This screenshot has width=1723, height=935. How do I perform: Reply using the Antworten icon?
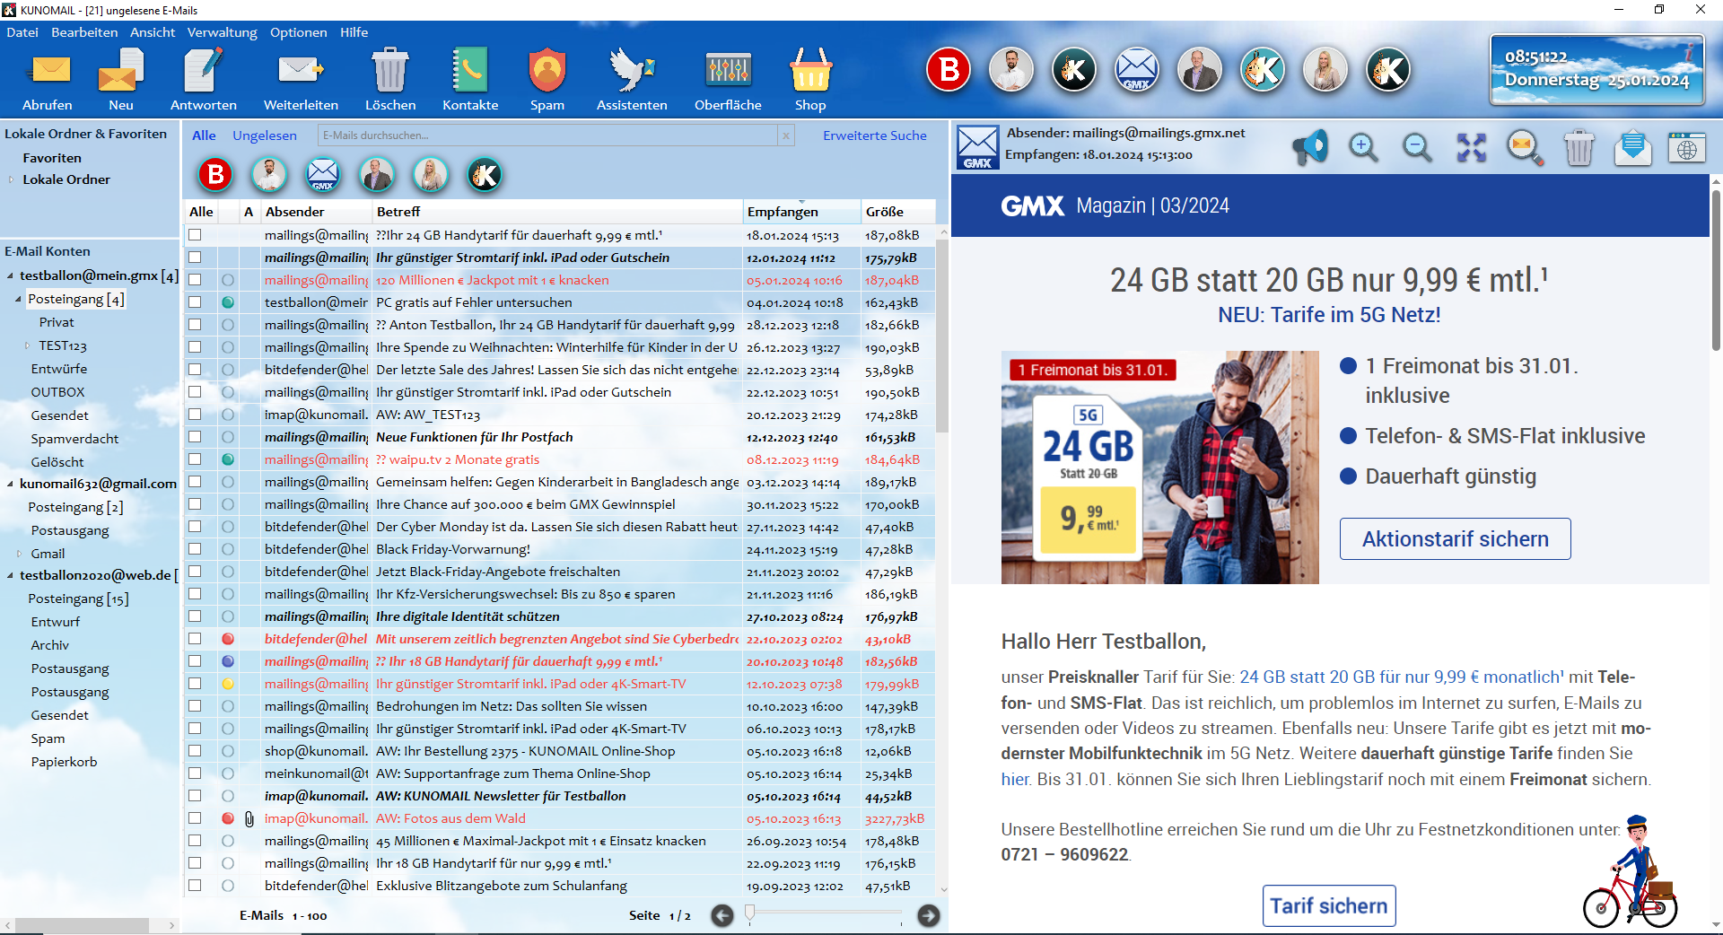(x=204, y=80)
